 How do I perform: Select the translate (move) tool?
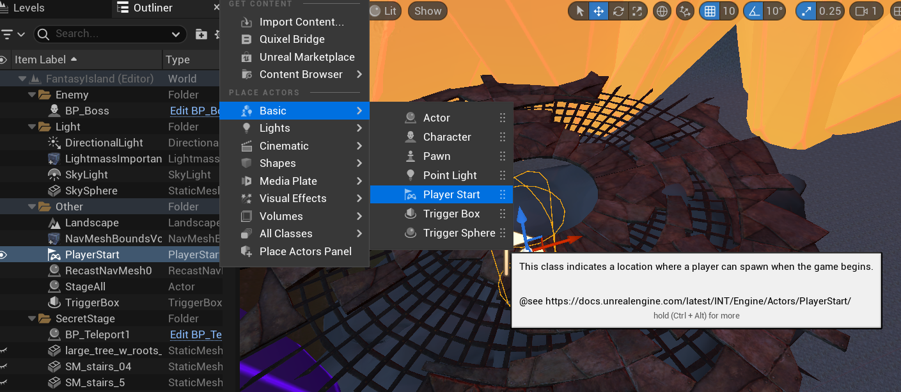(599, 11)
